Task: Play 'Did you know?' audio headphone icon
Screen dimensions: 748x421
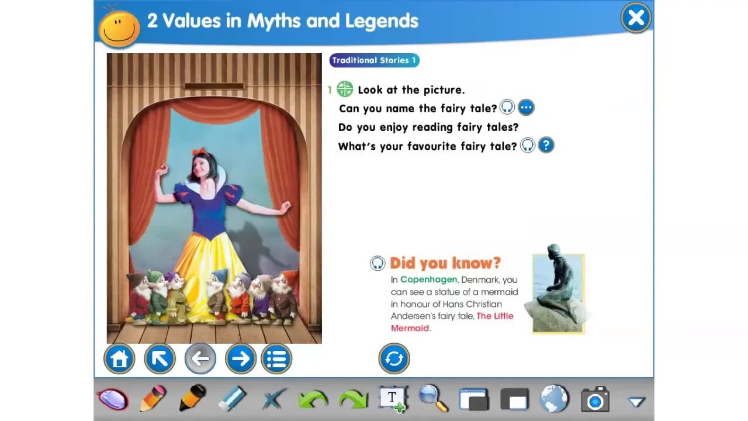Action: point(378,263)
